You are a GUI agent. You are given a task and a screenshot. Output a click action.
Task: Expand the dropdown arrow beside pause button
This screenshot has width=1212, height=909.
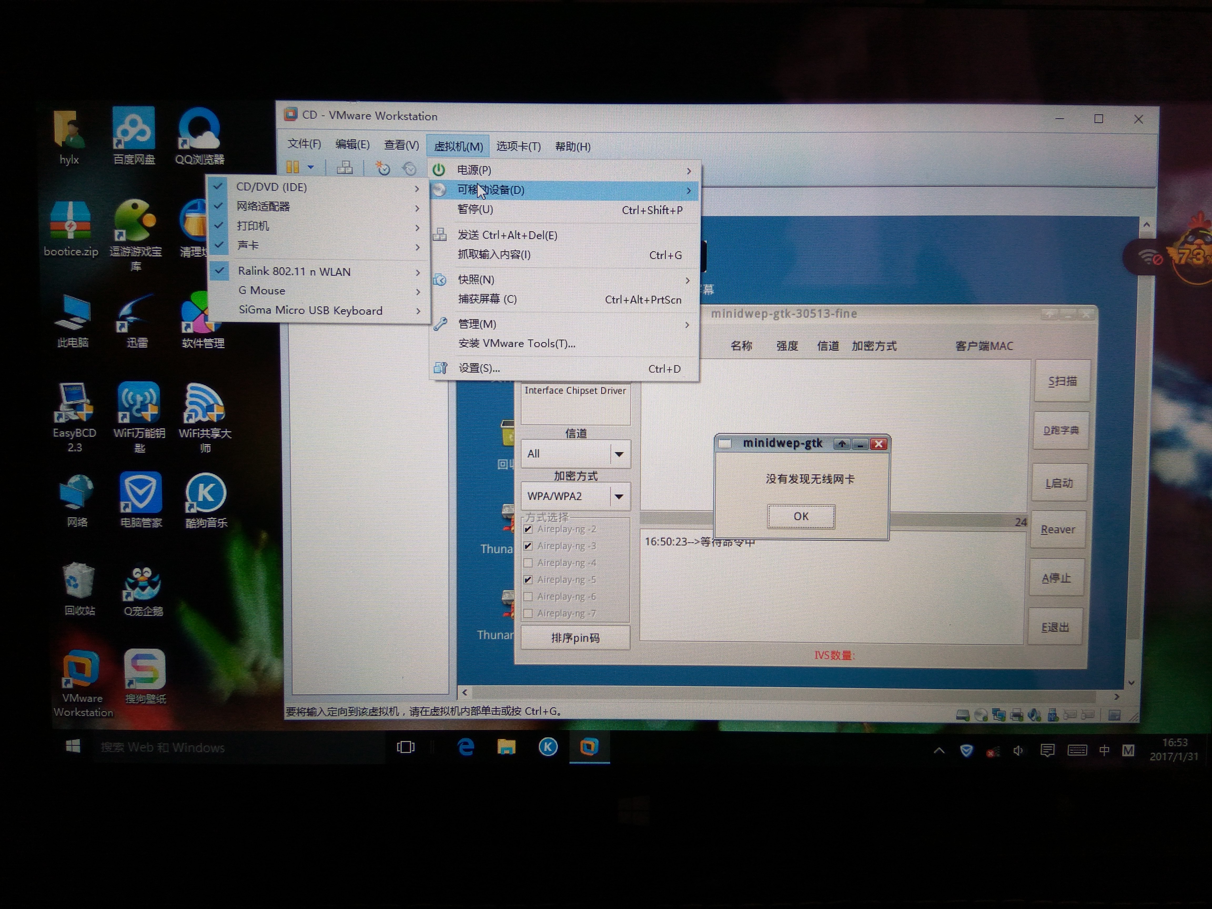pyautogui.click(x=311, y=167)
